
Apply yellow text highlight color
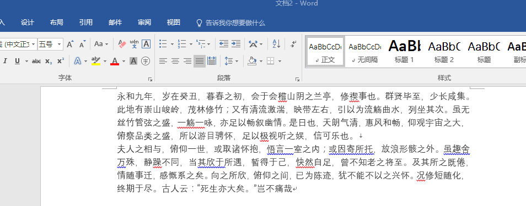(x=96, y=61)
